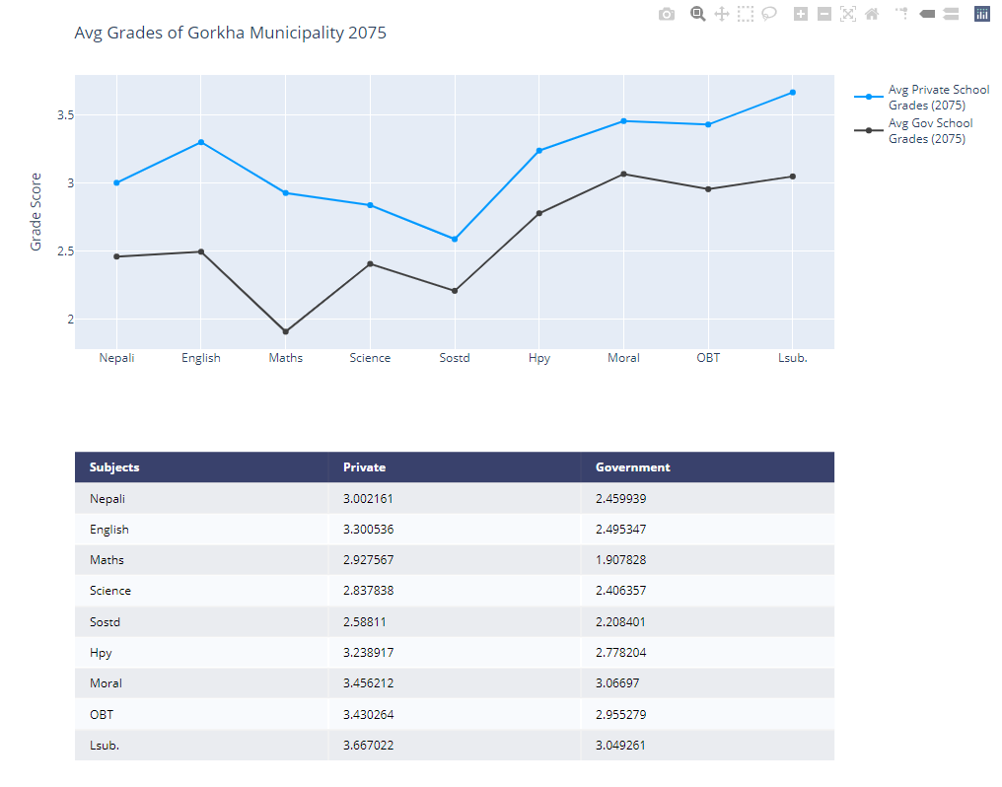
Task: Toggle spike lines in modebar
Action: 901,13
